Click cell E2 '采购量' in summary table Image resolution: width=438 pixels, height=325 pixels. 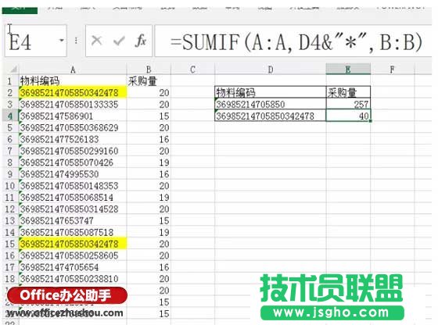348,92
